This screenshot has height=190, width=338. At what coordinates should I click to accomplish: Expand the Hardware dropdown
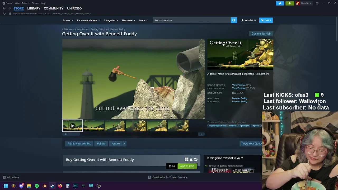129,20
